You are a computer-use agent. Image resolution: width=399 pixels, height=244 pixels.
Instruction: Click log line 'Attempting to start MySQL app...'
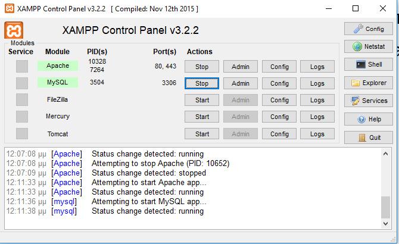[x=149, y=202]
